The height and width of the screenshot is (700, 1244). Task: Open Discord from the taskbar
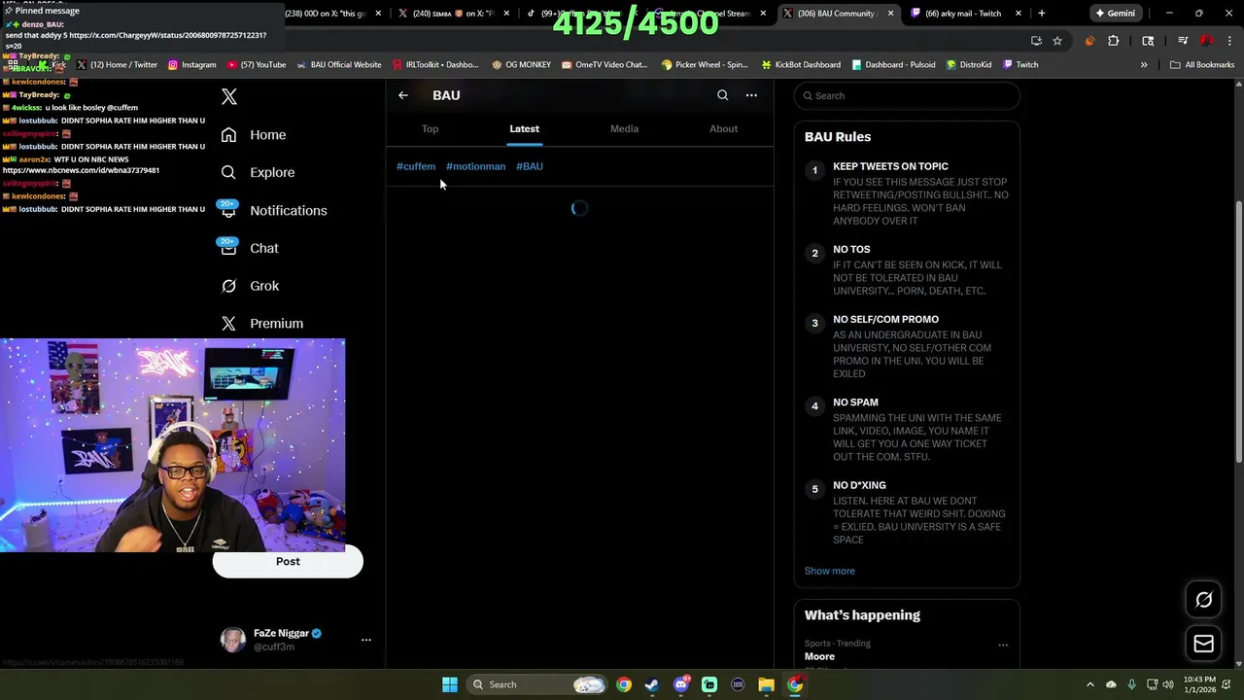[681, 684]
